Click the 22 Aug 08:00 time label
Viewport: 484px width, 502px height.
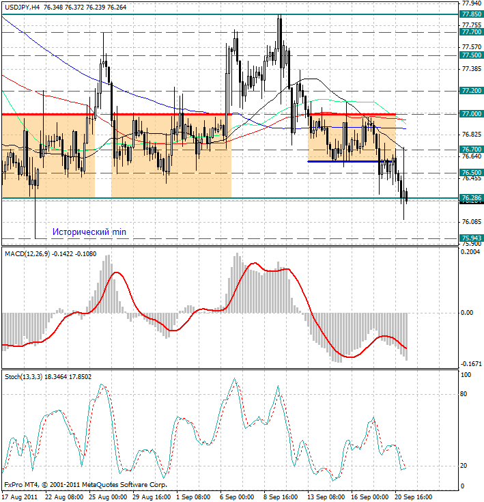click(64, 497)
